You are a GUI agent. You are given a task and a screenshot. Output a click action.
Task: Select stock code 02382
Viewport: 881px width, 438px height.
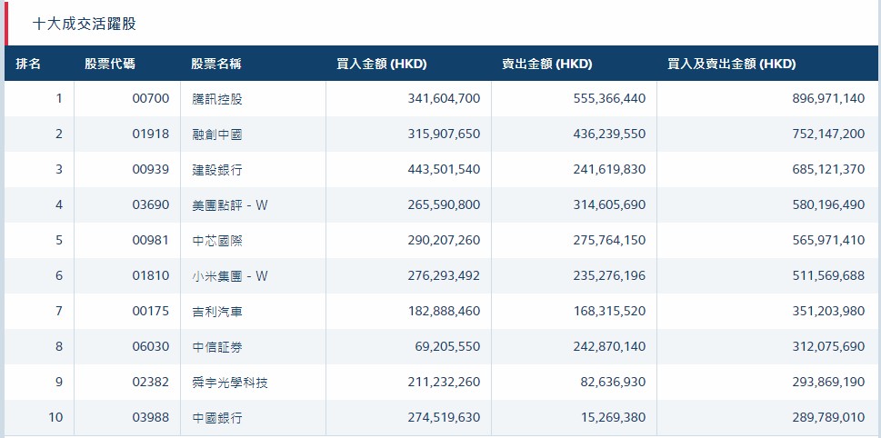tap(151, 383)
